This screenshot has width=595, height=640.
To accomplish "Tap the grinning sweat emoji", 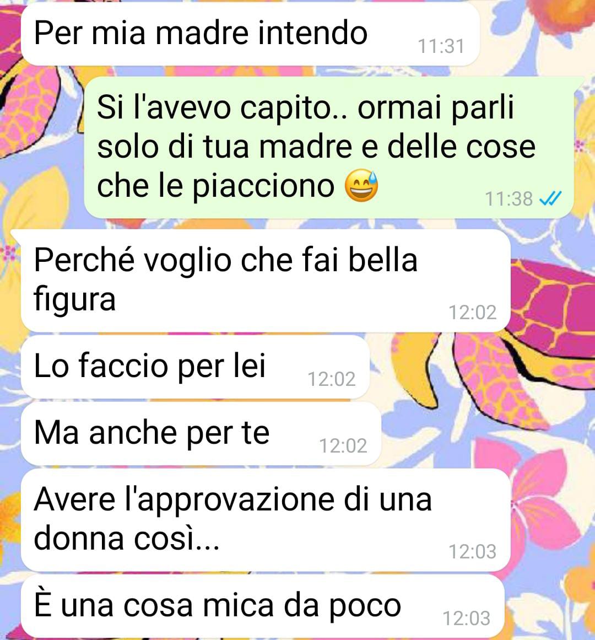I will pyautogui.click(x=361, y=186).
